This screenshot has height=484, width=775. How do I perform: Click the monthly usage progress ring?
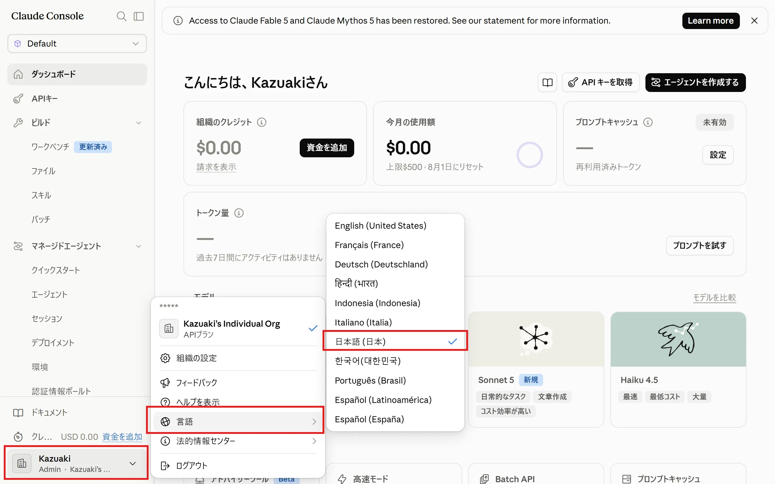[x=529, y=155]
